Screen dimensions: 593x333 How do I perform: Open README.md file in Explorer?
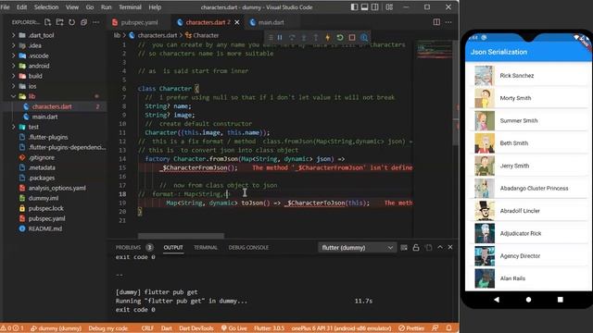point(44,228)
